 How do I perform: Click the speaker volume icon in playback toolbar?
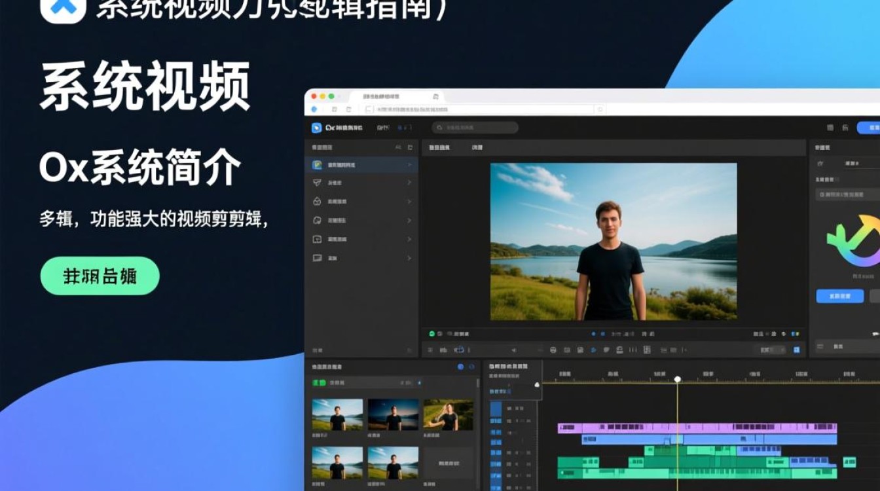tap(513, 350)
